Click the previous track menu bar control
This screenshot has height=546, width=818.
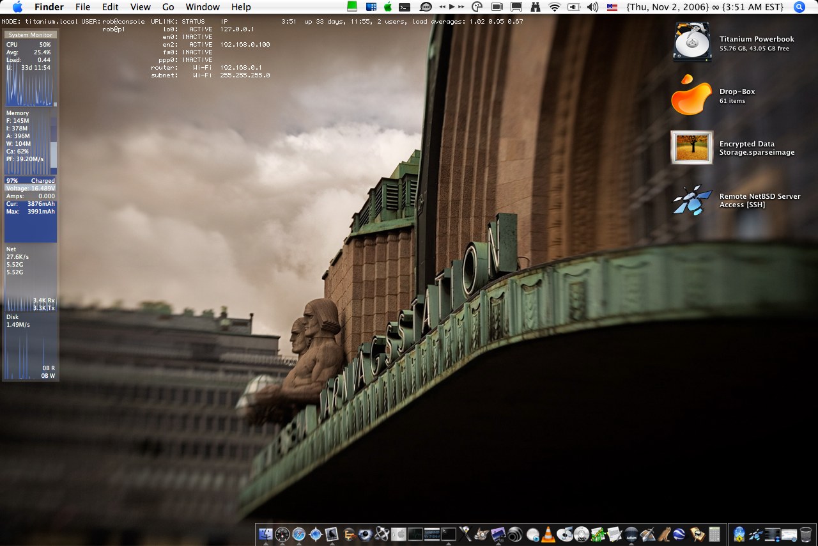pyautogui.click(x=442, y=6)
